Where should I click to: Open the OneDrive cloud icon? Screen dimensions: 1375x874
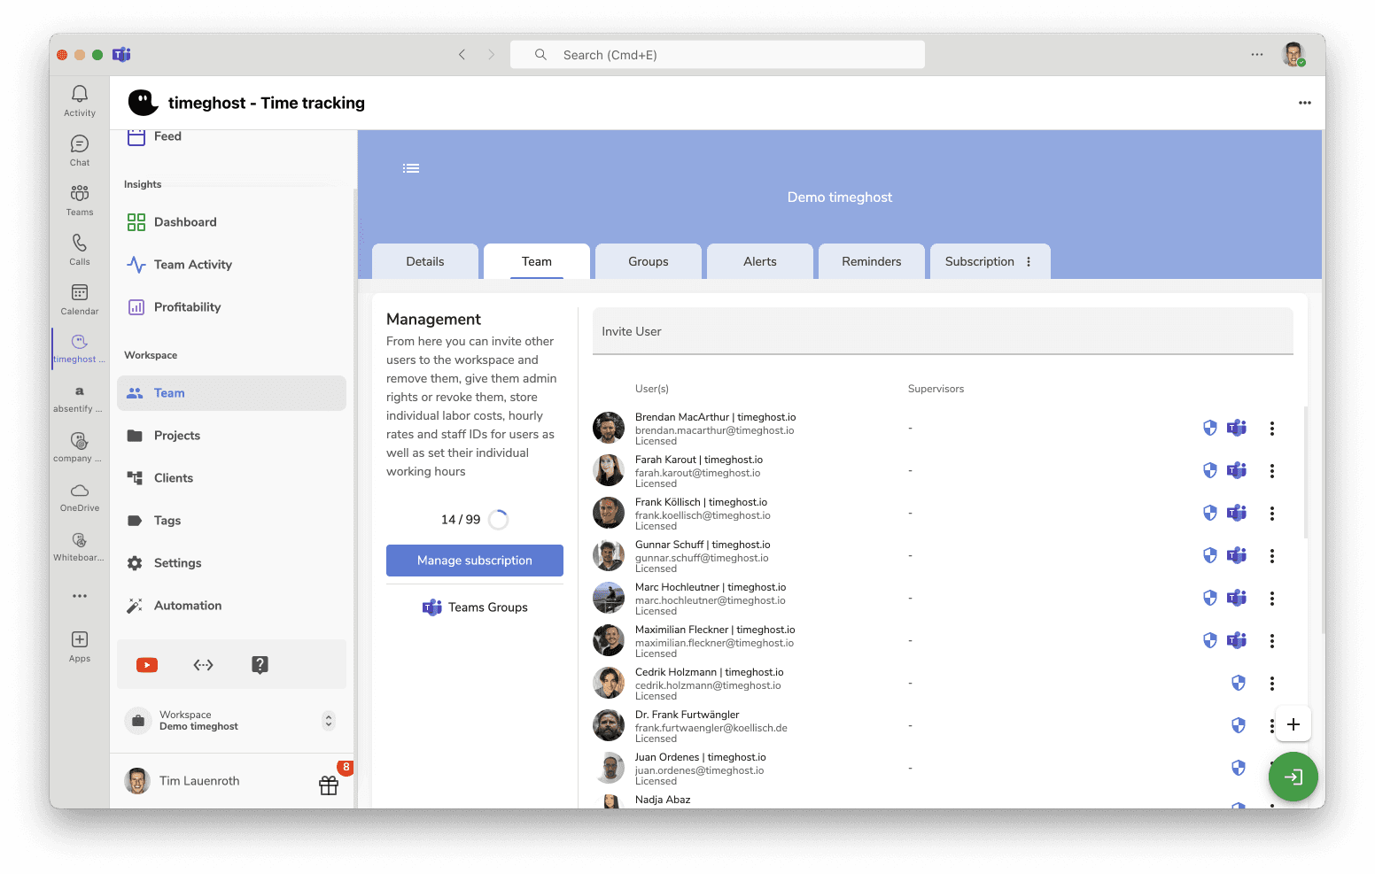click(80, 491)
